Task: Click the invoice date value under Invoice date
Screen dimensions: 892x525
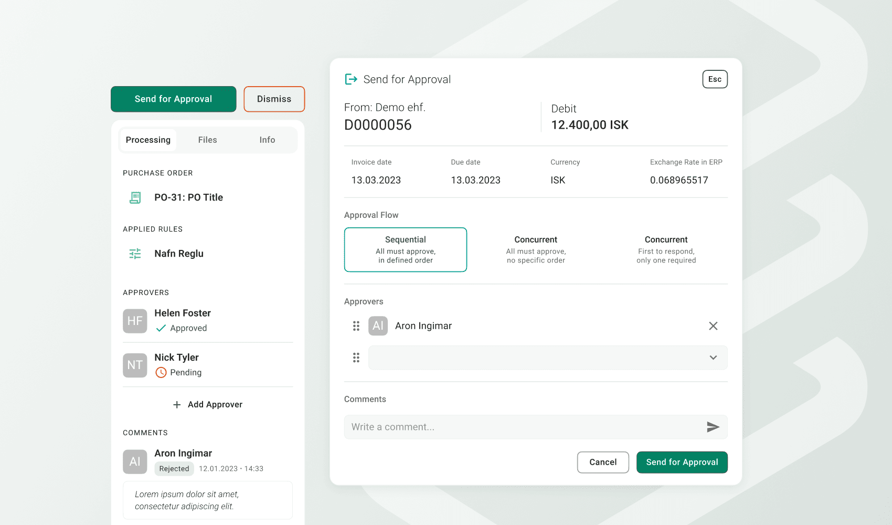Action: pos(376,180)
